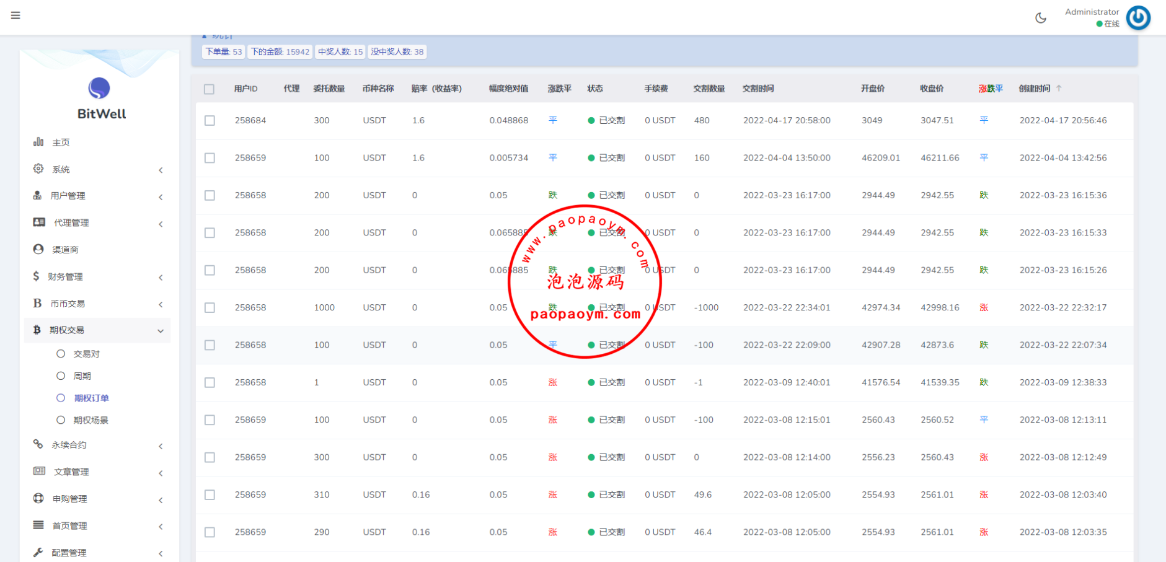Expand the 用户管理 menu chevron
The image size is (1166, 562).
click(x=161, y=197)
